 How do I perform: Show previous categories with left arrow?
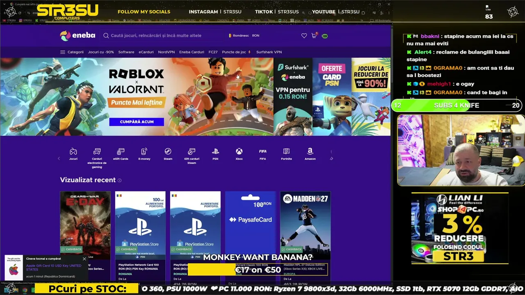59,159
